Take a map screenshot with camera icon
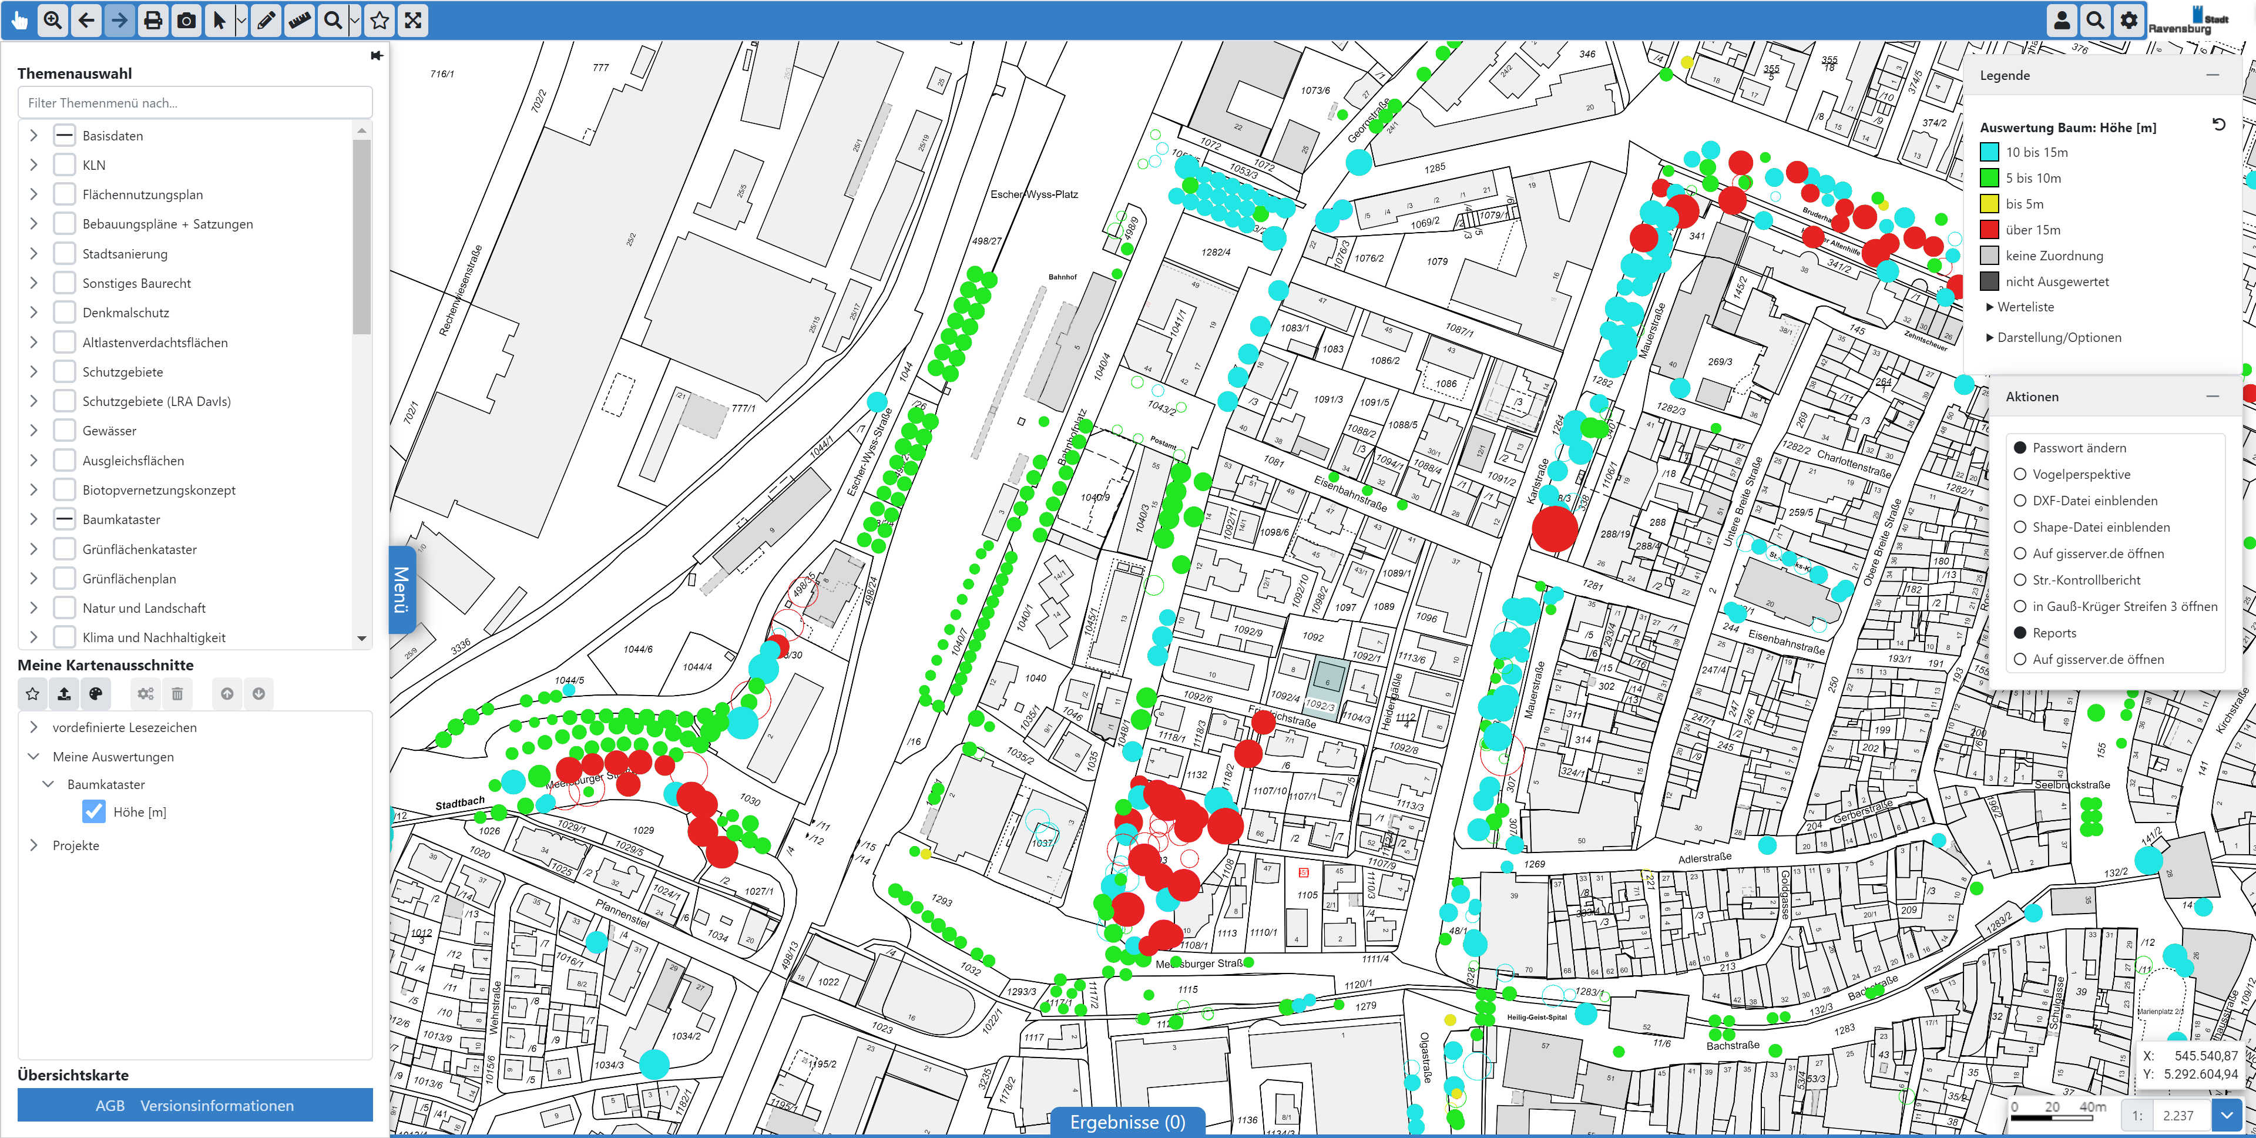This screenshot has width=2256, height=1138. [187, 20]
